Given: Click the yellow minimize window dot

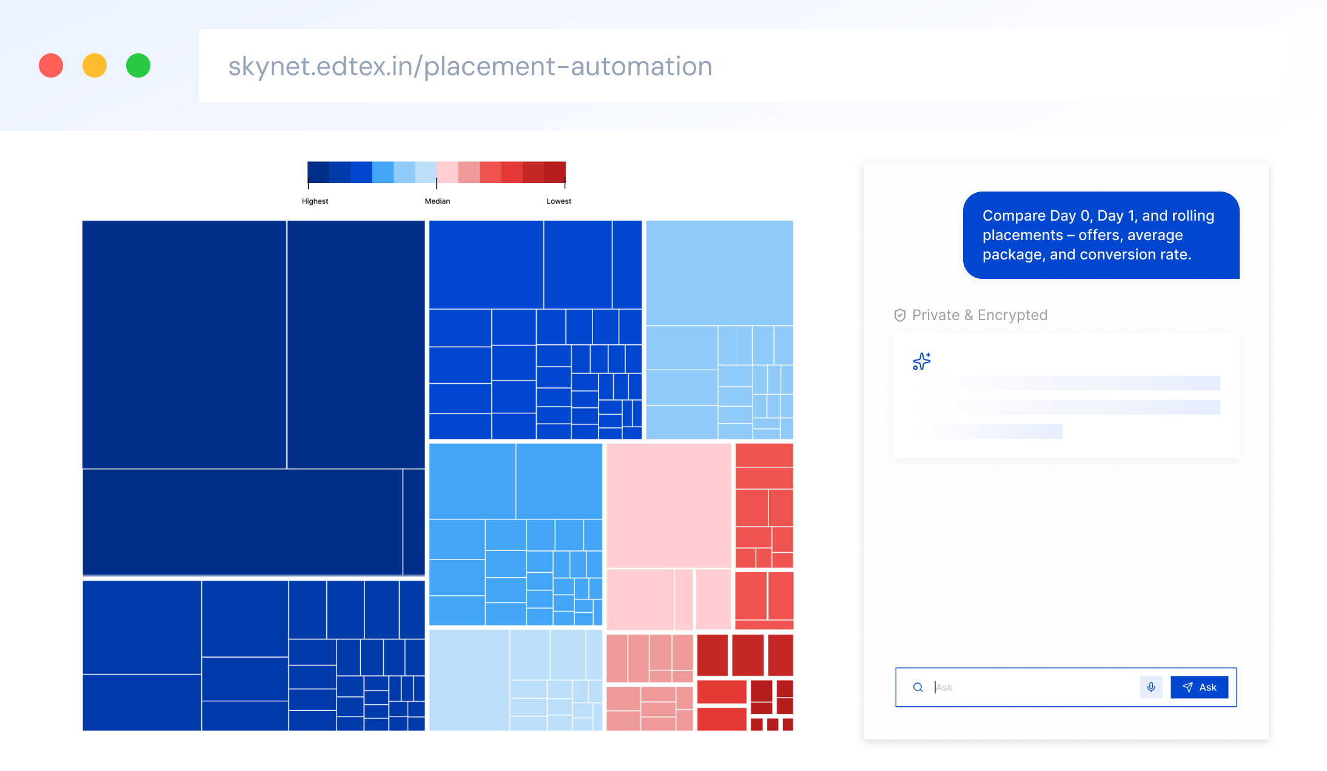Looking at the screenshot, I should point(95,65).
